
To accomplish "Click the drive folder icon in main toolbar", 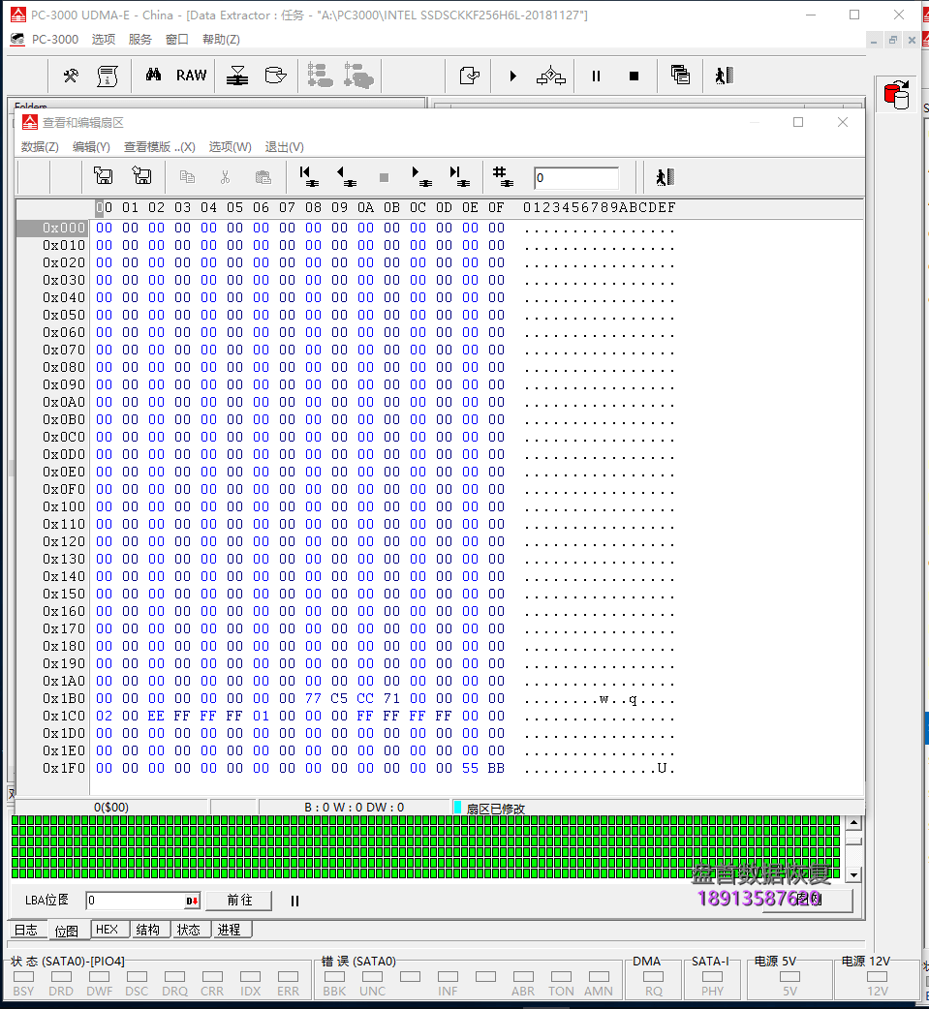I will 275,76.
